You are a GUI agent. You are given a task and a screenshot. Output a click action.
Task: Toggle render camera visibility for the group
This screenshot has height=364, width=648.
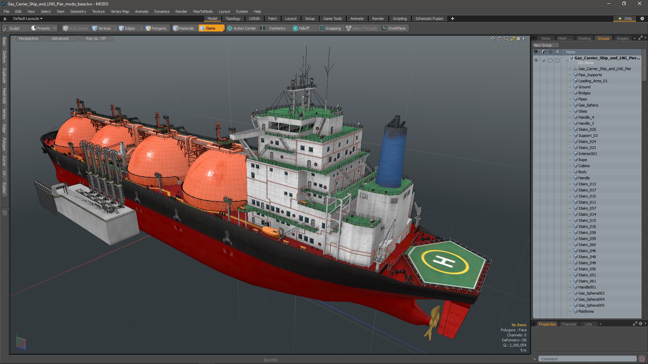pos(543,60)
